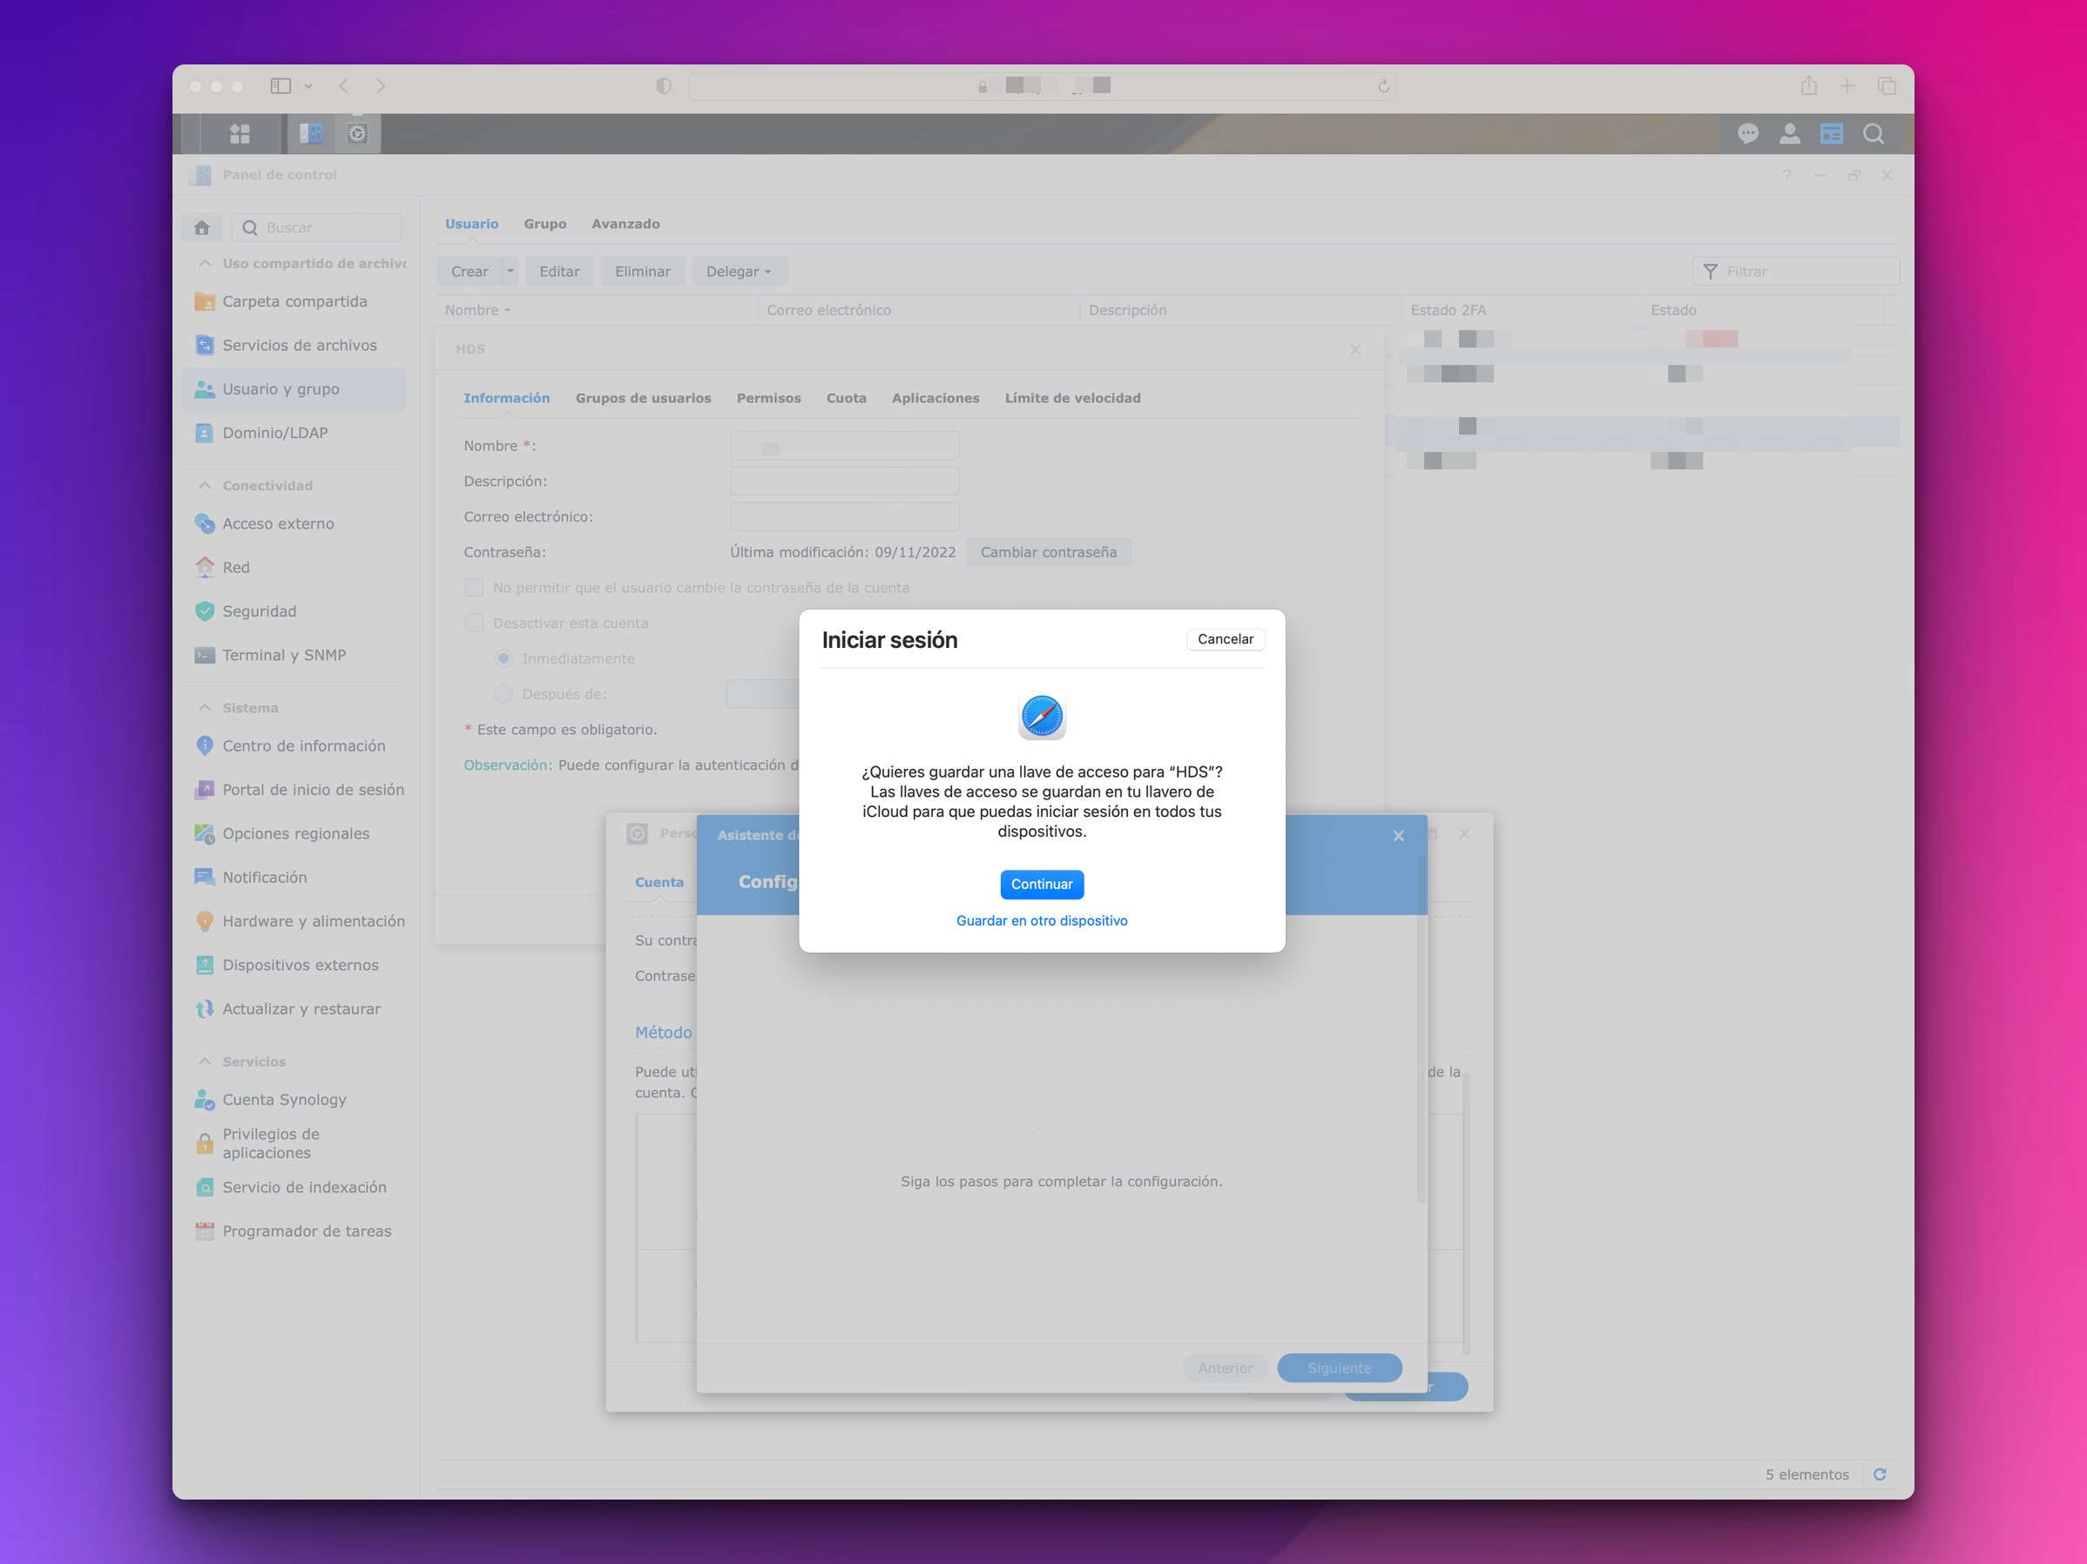The width and height of the screenshot is (2087, 1564).
Task: Select the Después de radio button
Action: [x=503, y=694]
